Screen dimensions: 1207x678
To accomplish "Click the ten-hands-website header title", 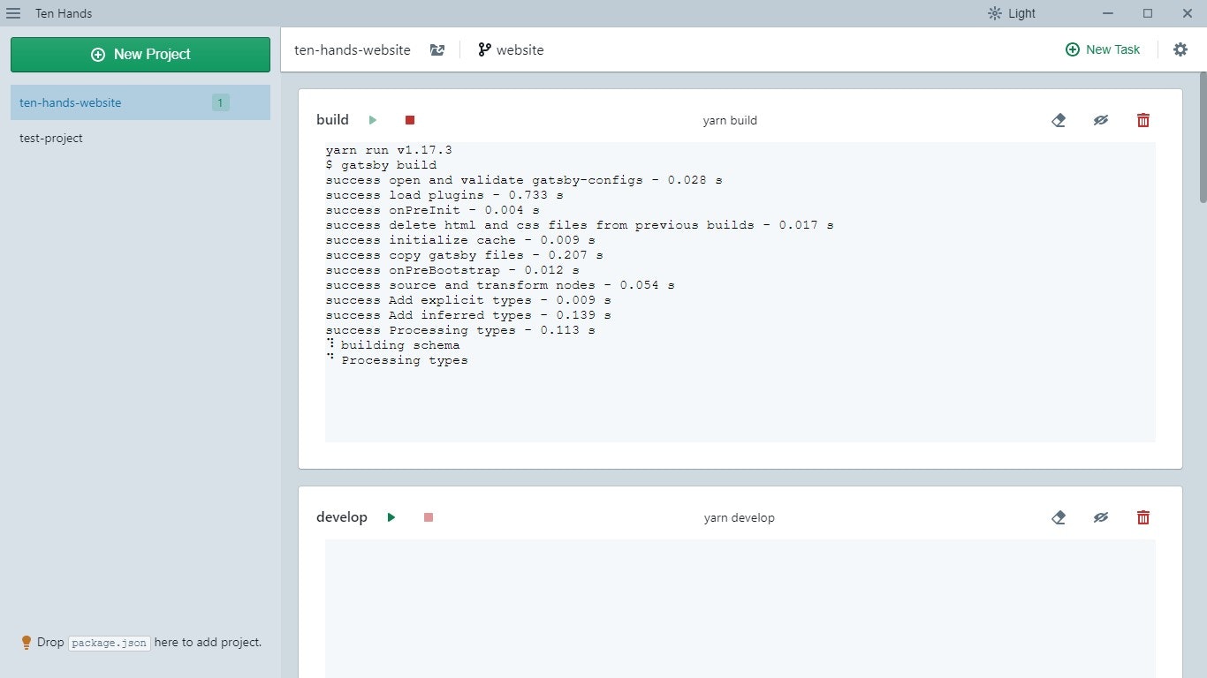I will [x=353, y=50].
